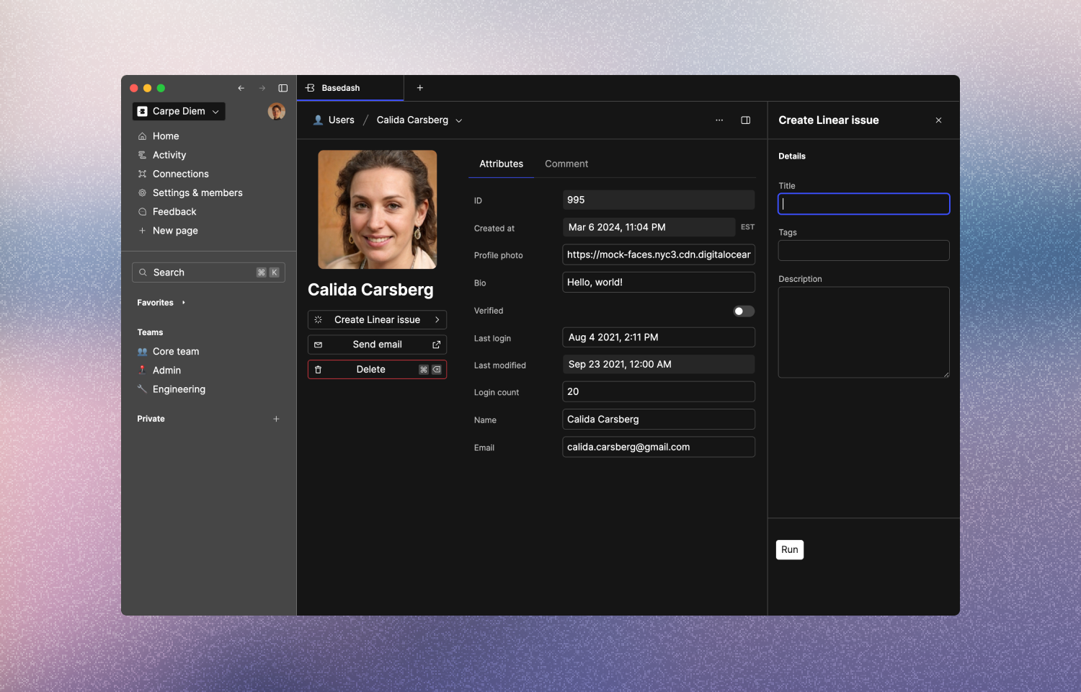Click the Name field Calida Carsberg

click(659, 420)
